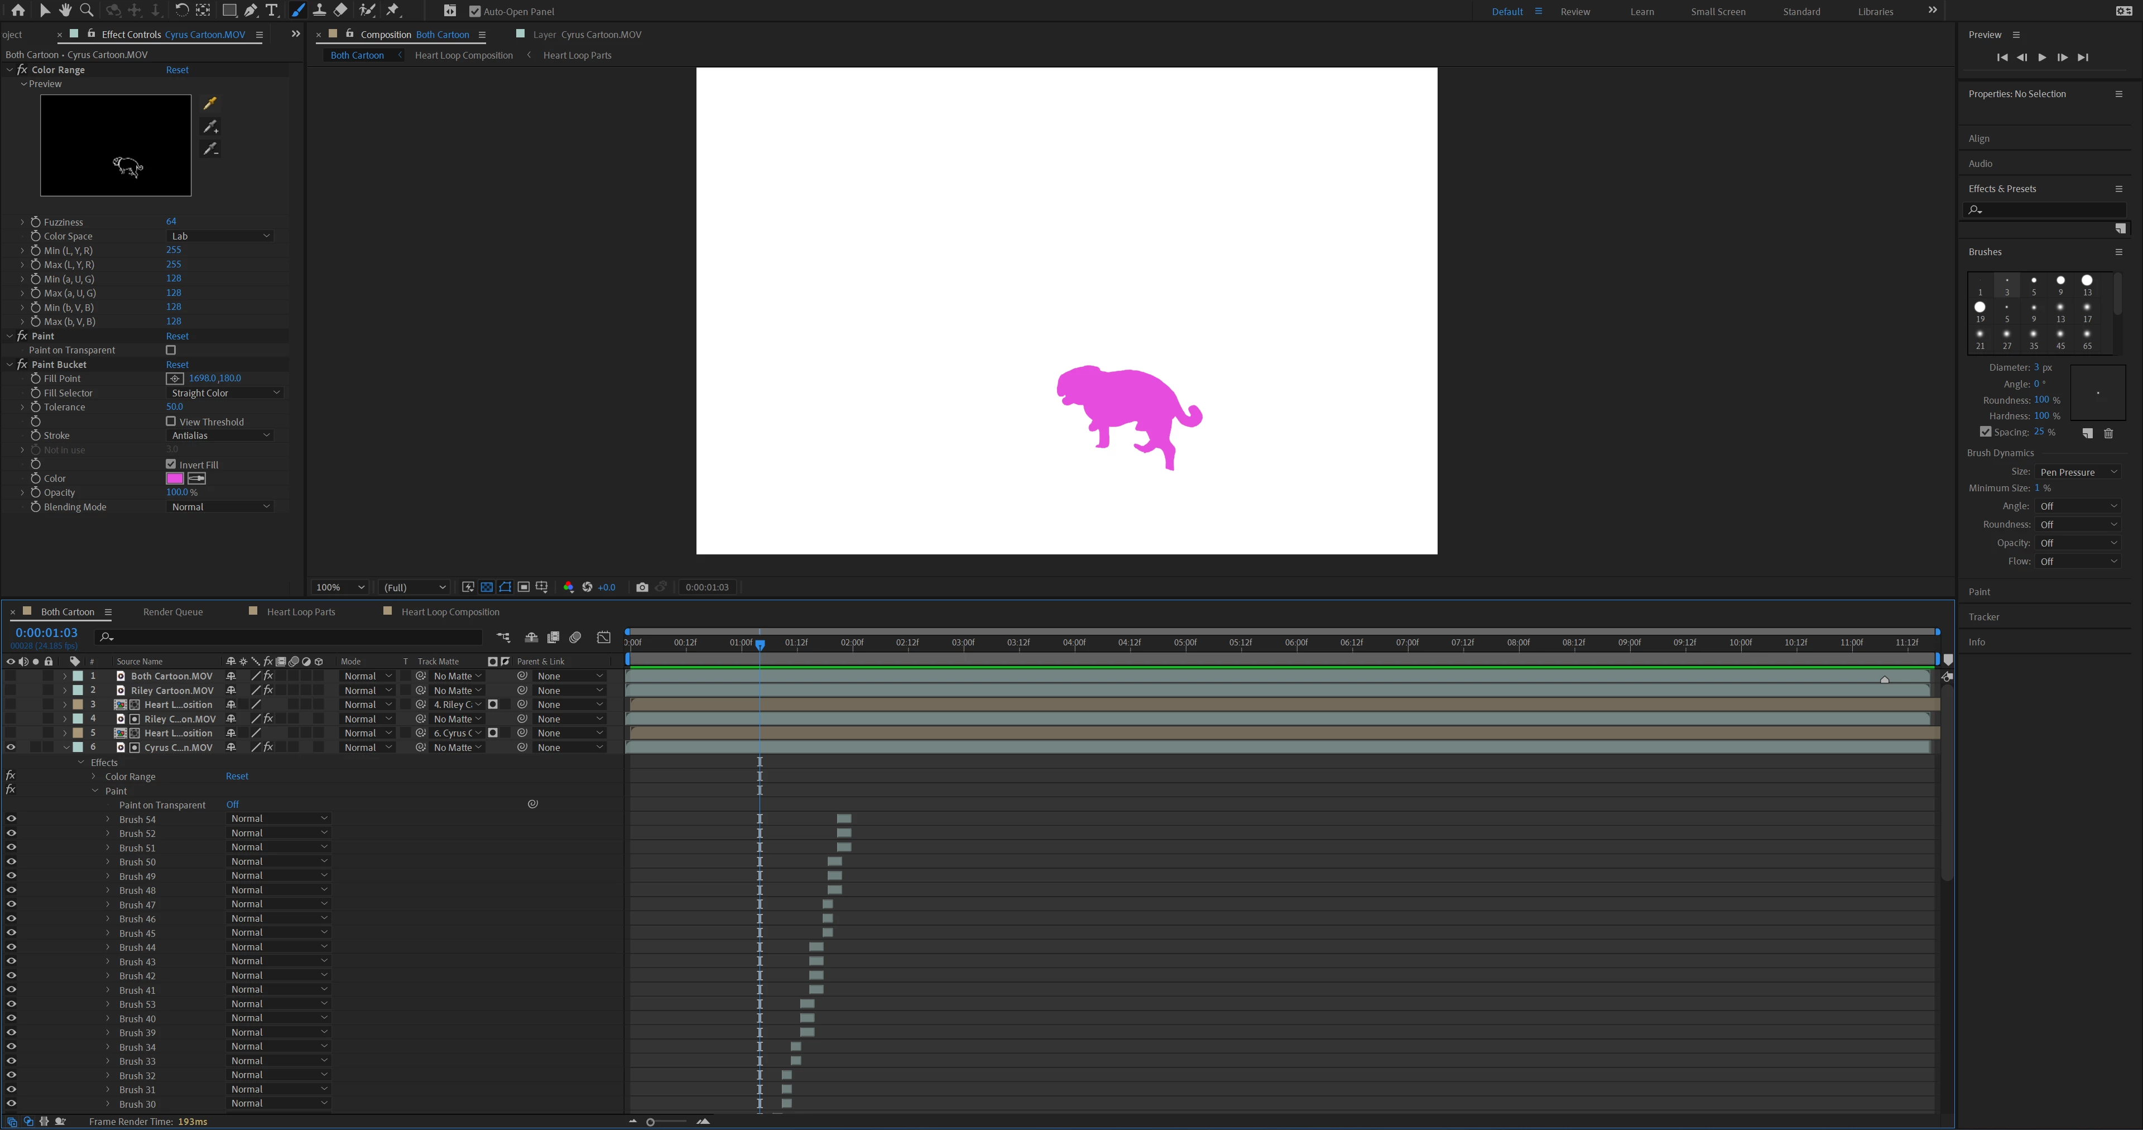The width and height of the screenshot is (2143, 1130).
Task: Activate the Roto Brush tool
Action: [x=367, y=10]
